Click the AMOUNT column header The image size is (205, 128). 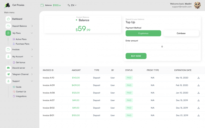point(76,70)
